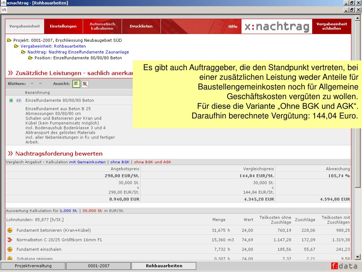Click the Vergleichspreis 144,84 EUR/St. value

click(x=257, y=176)
